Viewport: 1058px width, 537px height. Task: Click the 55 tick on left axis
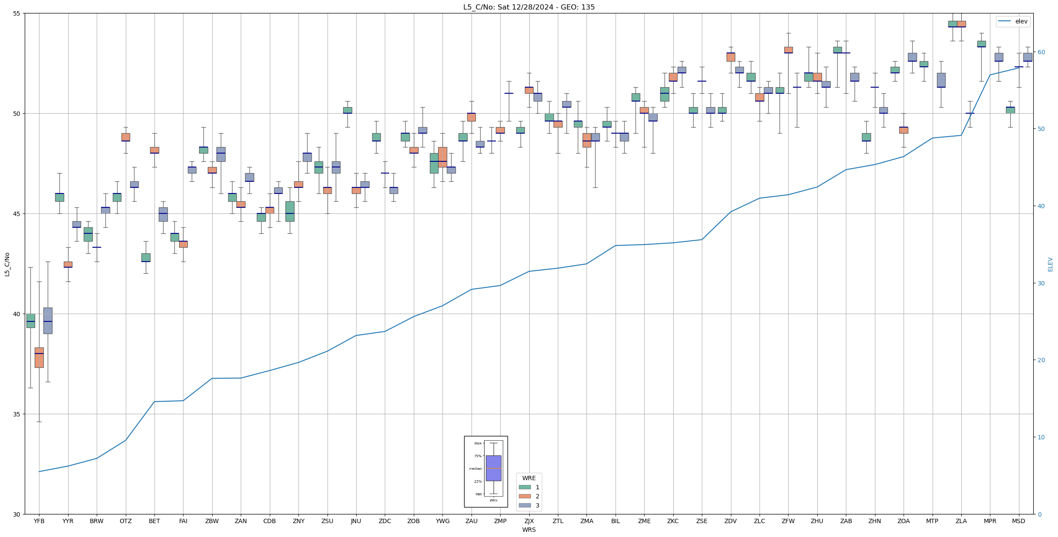pyautogui.click(x=16, y=13)
